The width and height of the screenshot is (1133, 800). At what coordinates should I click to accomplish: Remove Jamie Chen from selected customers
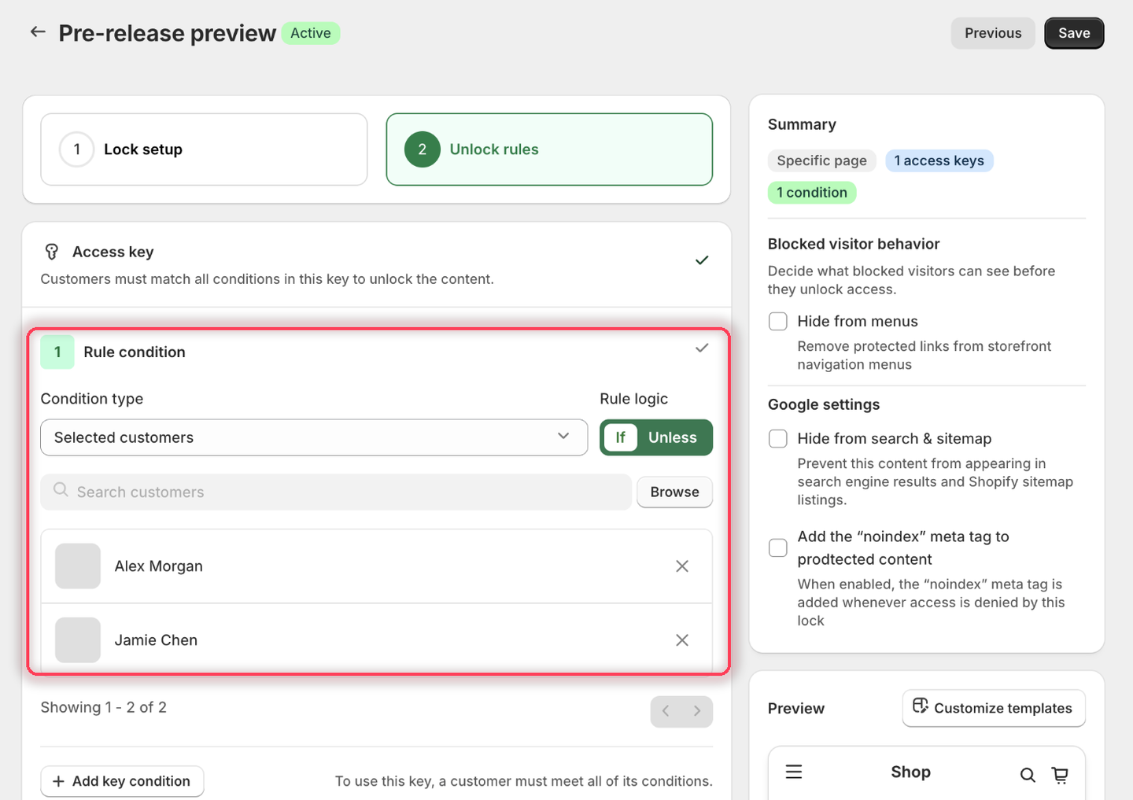click(x=682, y=640)
